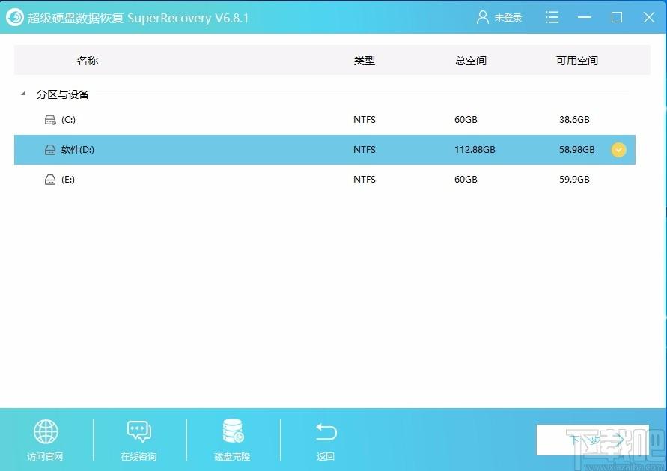This screenshot has height=471, width=667.
Task: Click the 112.88GB total space value
Action: [x=475, y=149]
